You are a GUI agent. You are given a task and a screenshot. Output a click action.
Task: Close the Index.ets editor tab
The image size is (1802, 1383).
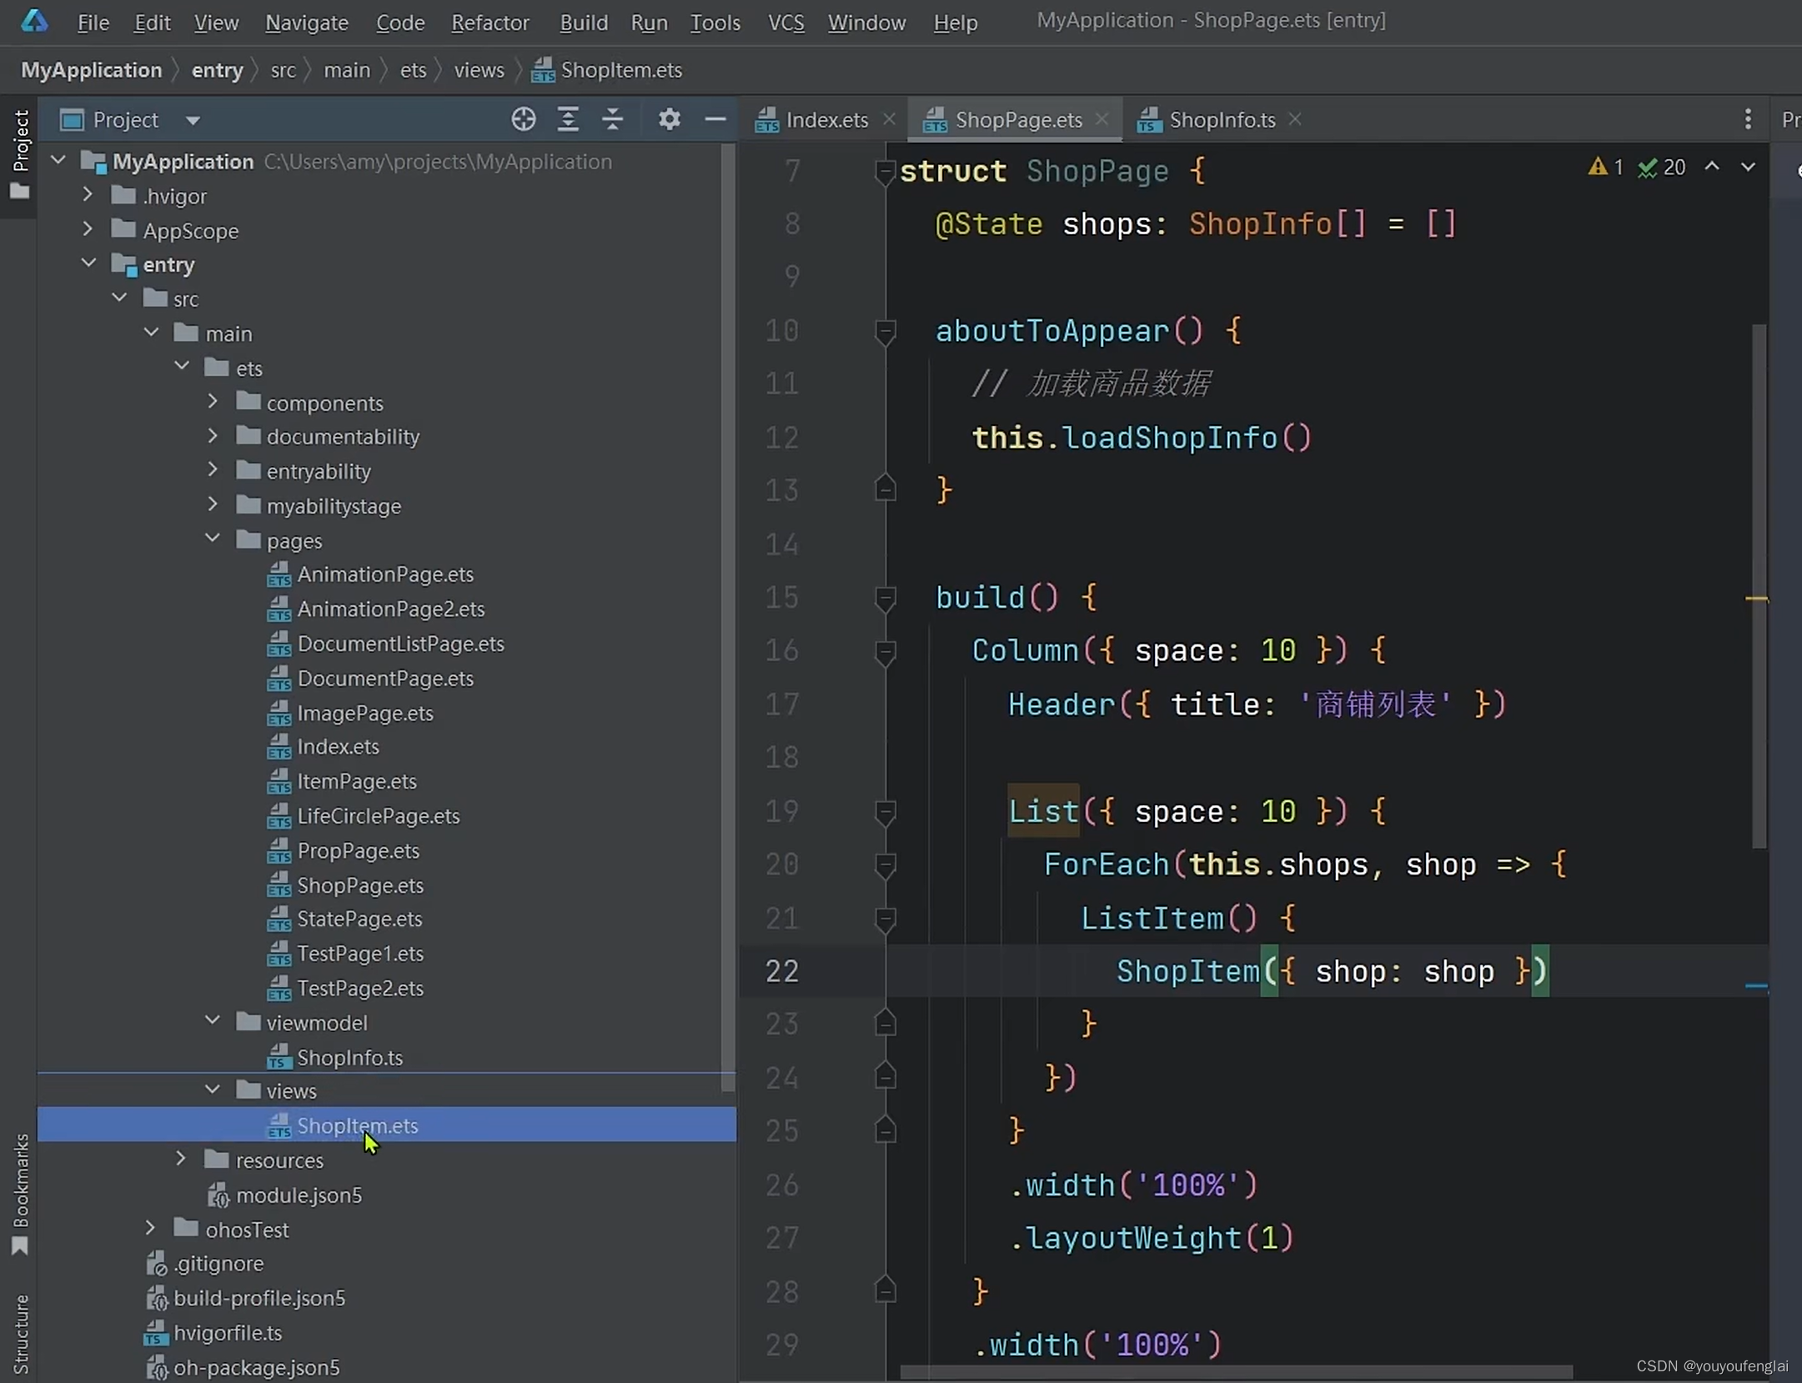pos(889,119)
